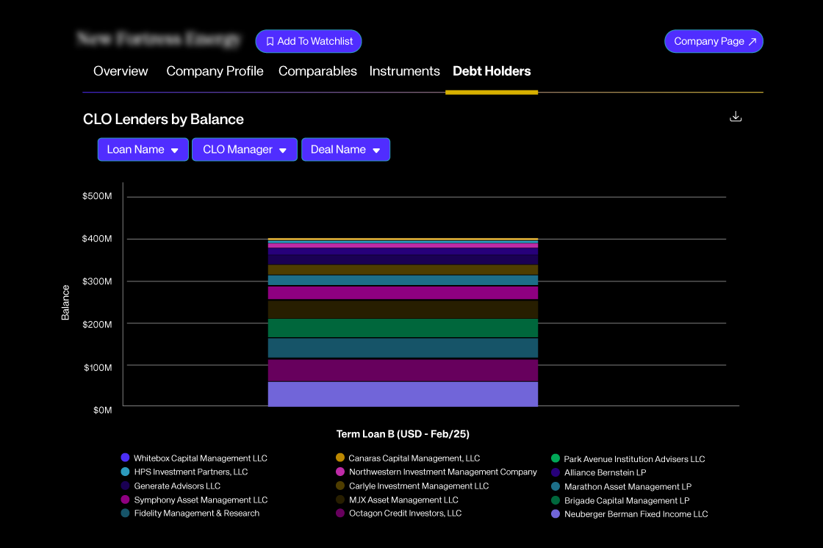This screenshot has width=823, height=548.
Task: Click the Neuberger Berman Fixed Income legend dot
Action: [x=555, y=513]
